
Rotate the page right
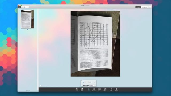pos(82,90)
